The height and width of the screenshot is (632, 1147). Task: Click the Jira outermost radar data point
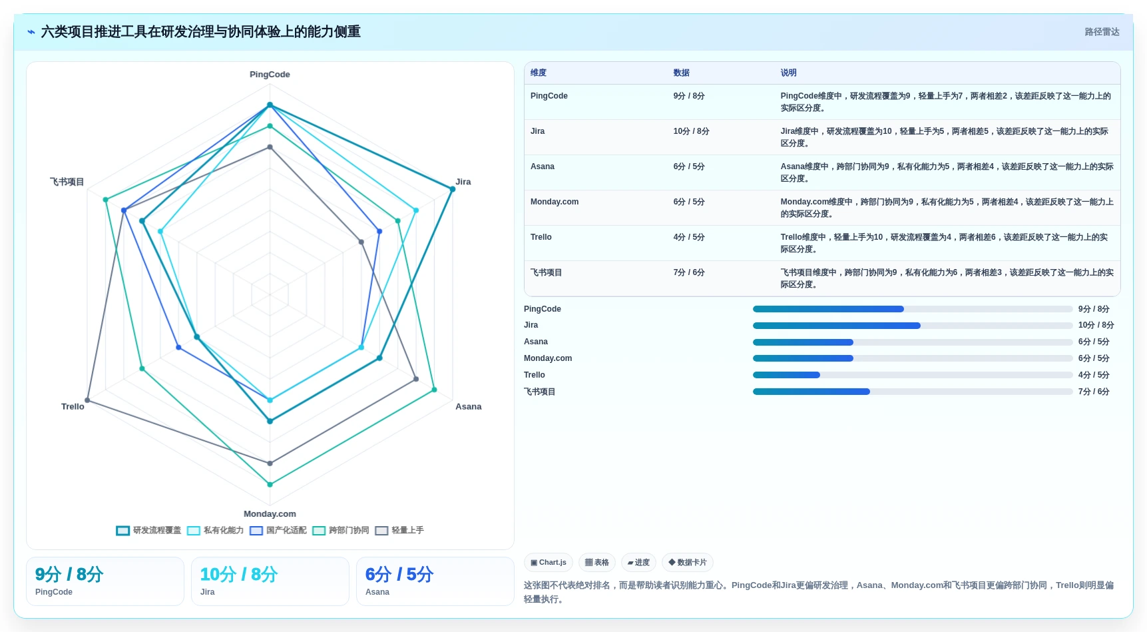pyautogui.click(x=453, y=189)
